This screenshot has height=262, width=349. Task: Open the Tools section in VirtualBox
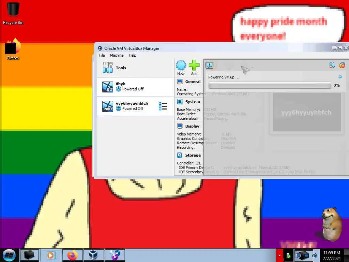tap(135, 68)
